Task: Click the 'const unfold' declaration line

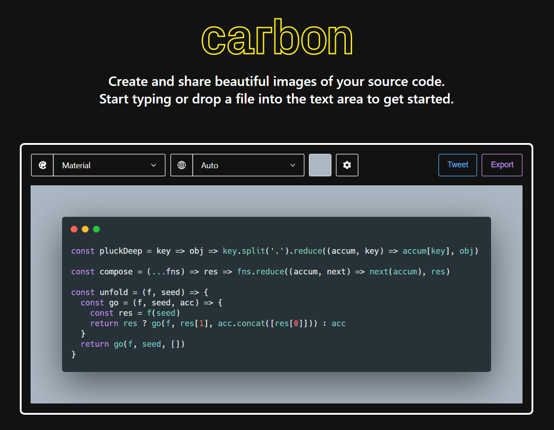Action: pos(139,292)
